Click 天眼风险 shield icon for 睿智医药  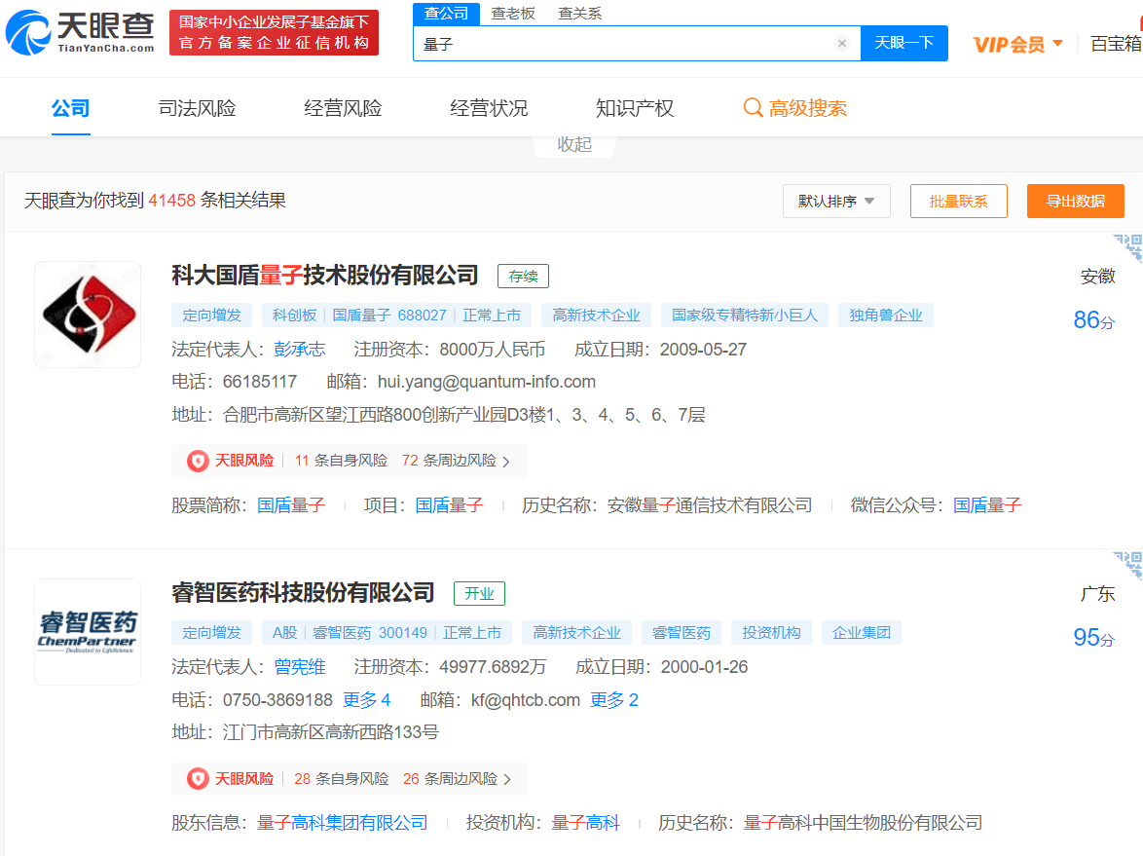point(198,779)
